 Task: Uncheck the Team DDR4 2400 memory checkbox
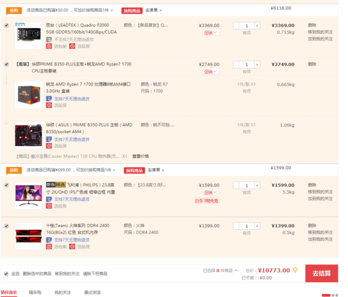pyautogui.click(x=6, y=226)
